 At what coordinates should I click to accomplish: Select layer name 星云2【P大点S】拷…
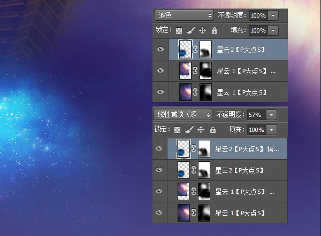[x=247, y=149]
